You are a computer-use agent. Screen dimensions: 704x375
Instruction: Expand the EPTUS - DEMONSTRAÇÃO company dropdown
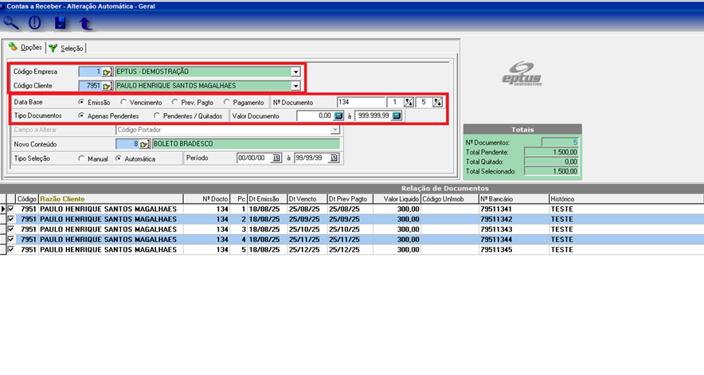point(295,72)
